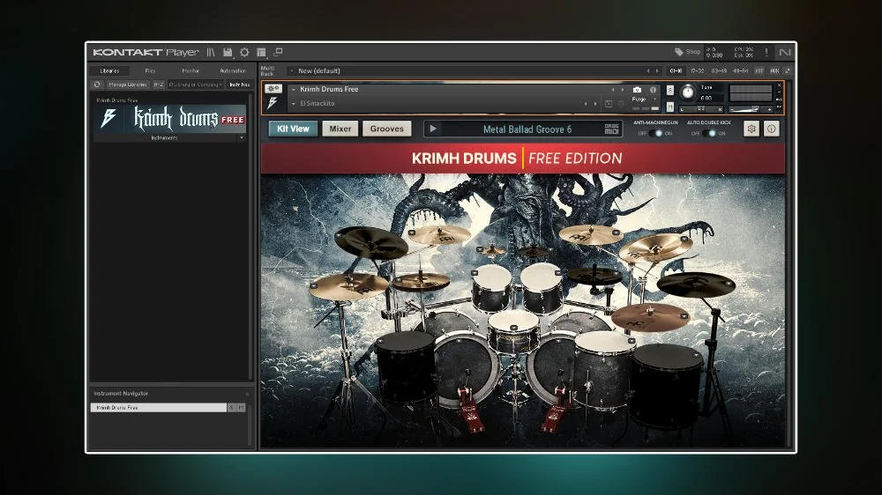
Task: Open the workspace layout icon
Action: click(x=261, y=52)
